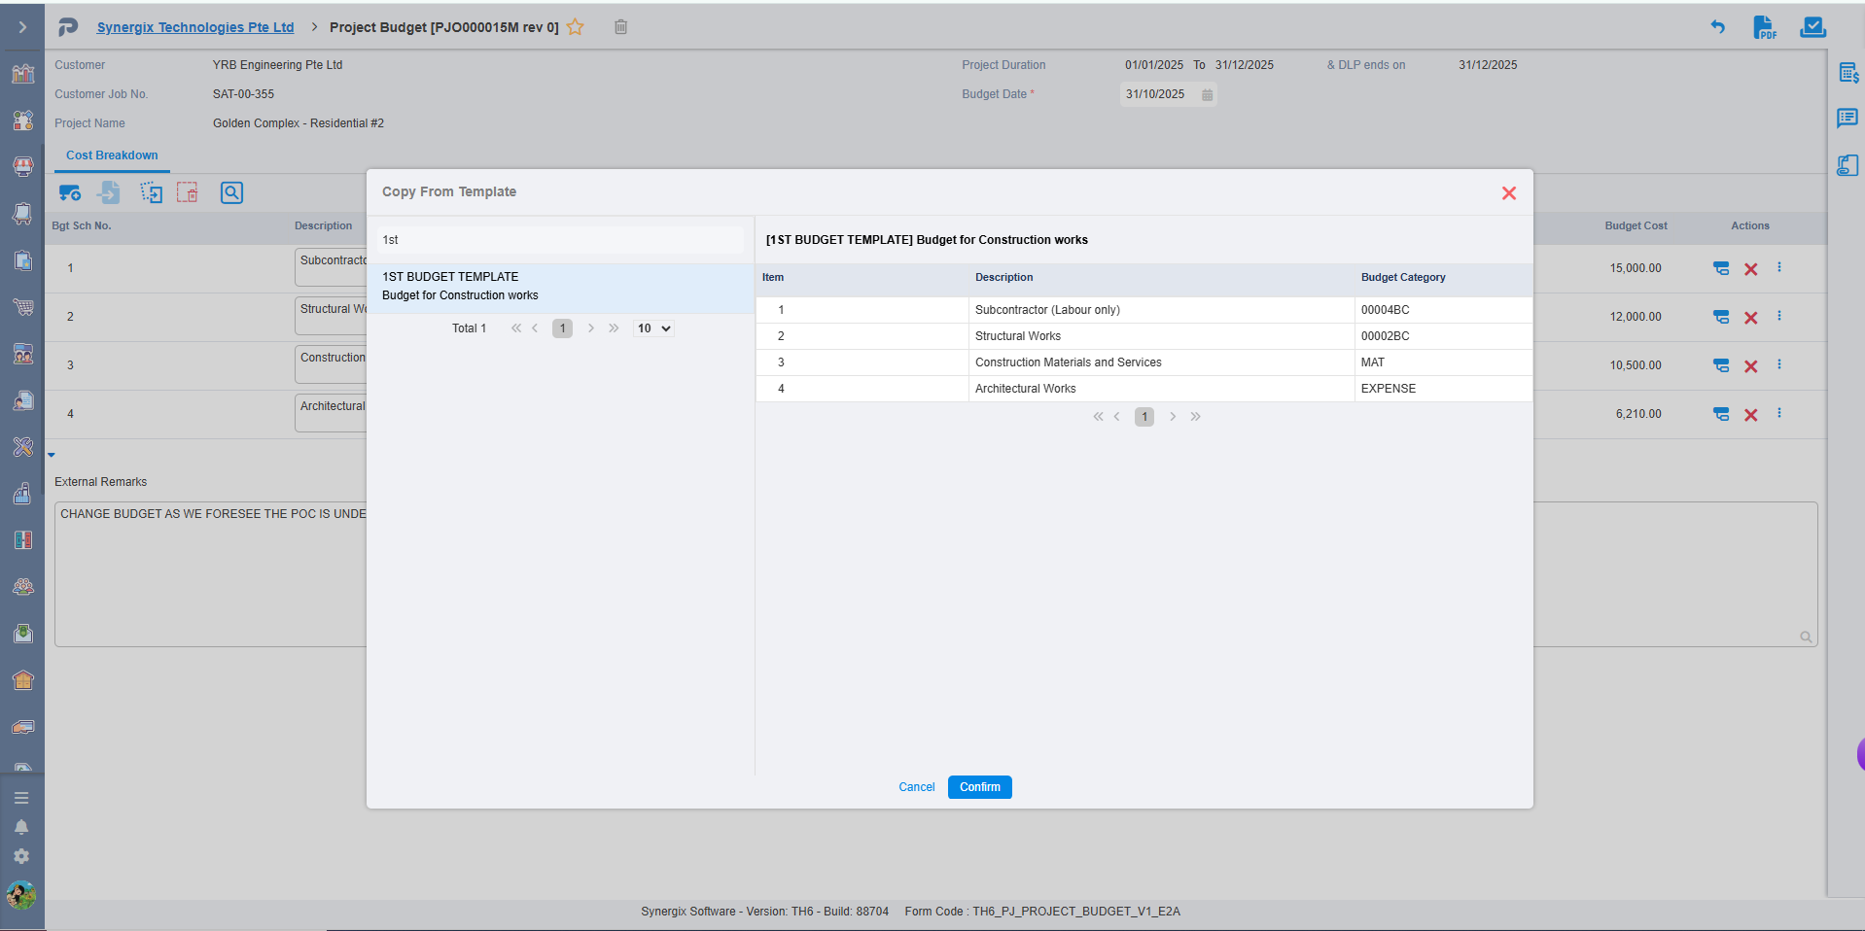Open page size dropdown showing 10

(x=653, y=328)
